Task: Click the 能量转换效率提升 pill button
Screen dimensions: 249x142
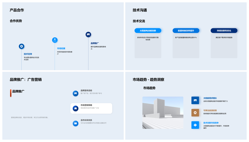Action: click(186, 31)
